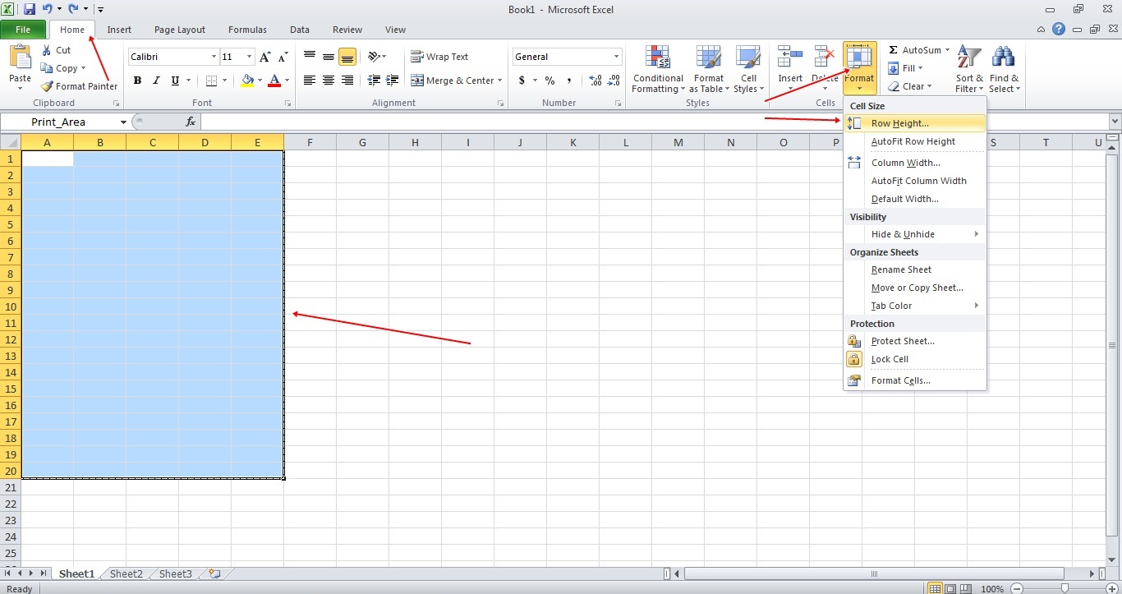
Task: Click Decrease Indent icon
Action: coord(375,81)
